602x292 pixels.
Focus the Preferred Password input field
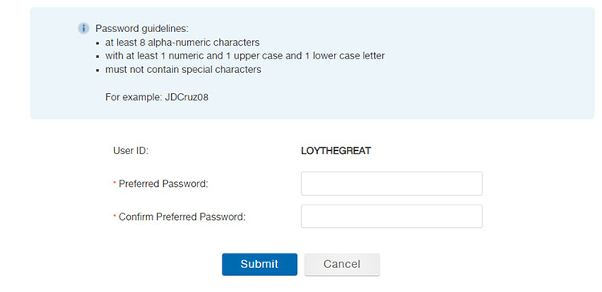click(392, 184)
